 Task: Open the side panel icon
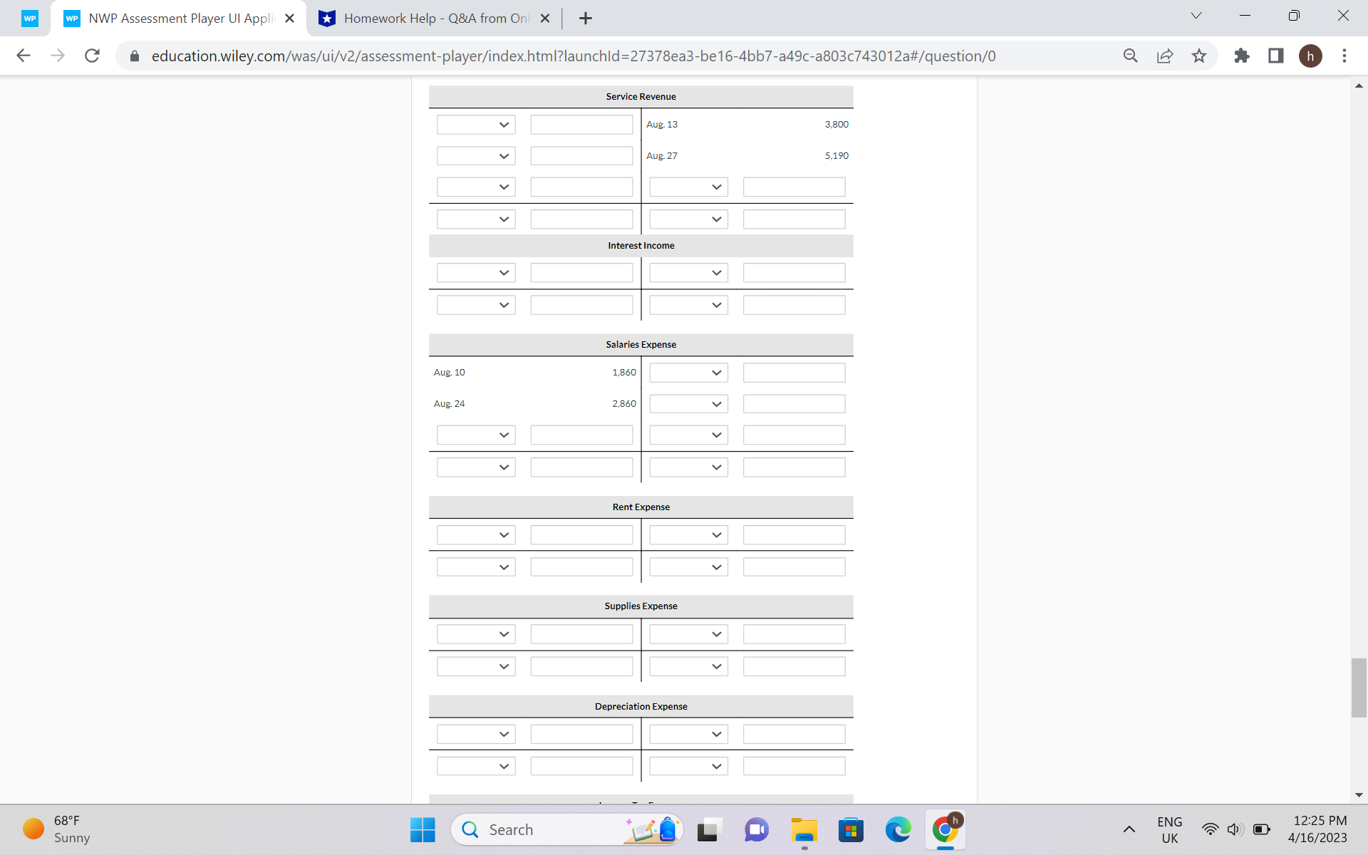(1275, 56)
